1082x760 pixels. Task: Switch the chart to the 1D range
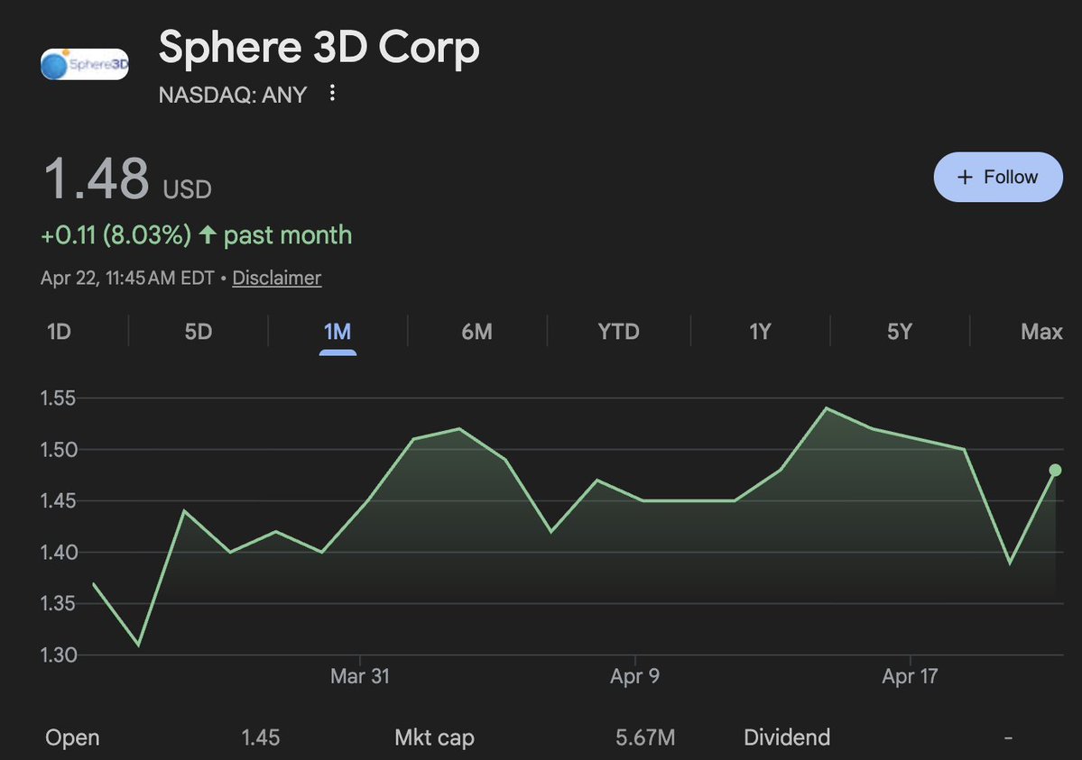pos(59,332)
